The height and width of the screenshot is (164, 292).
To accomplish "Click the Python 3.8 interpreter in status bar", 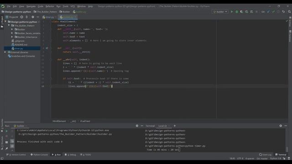I will coord(276,159).
